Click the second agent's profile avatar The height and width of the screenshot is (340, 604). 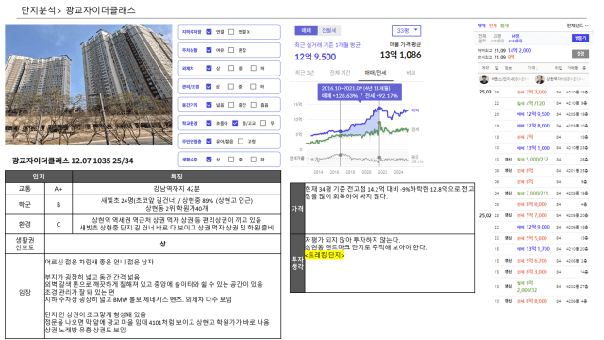(x=540, y=79)
